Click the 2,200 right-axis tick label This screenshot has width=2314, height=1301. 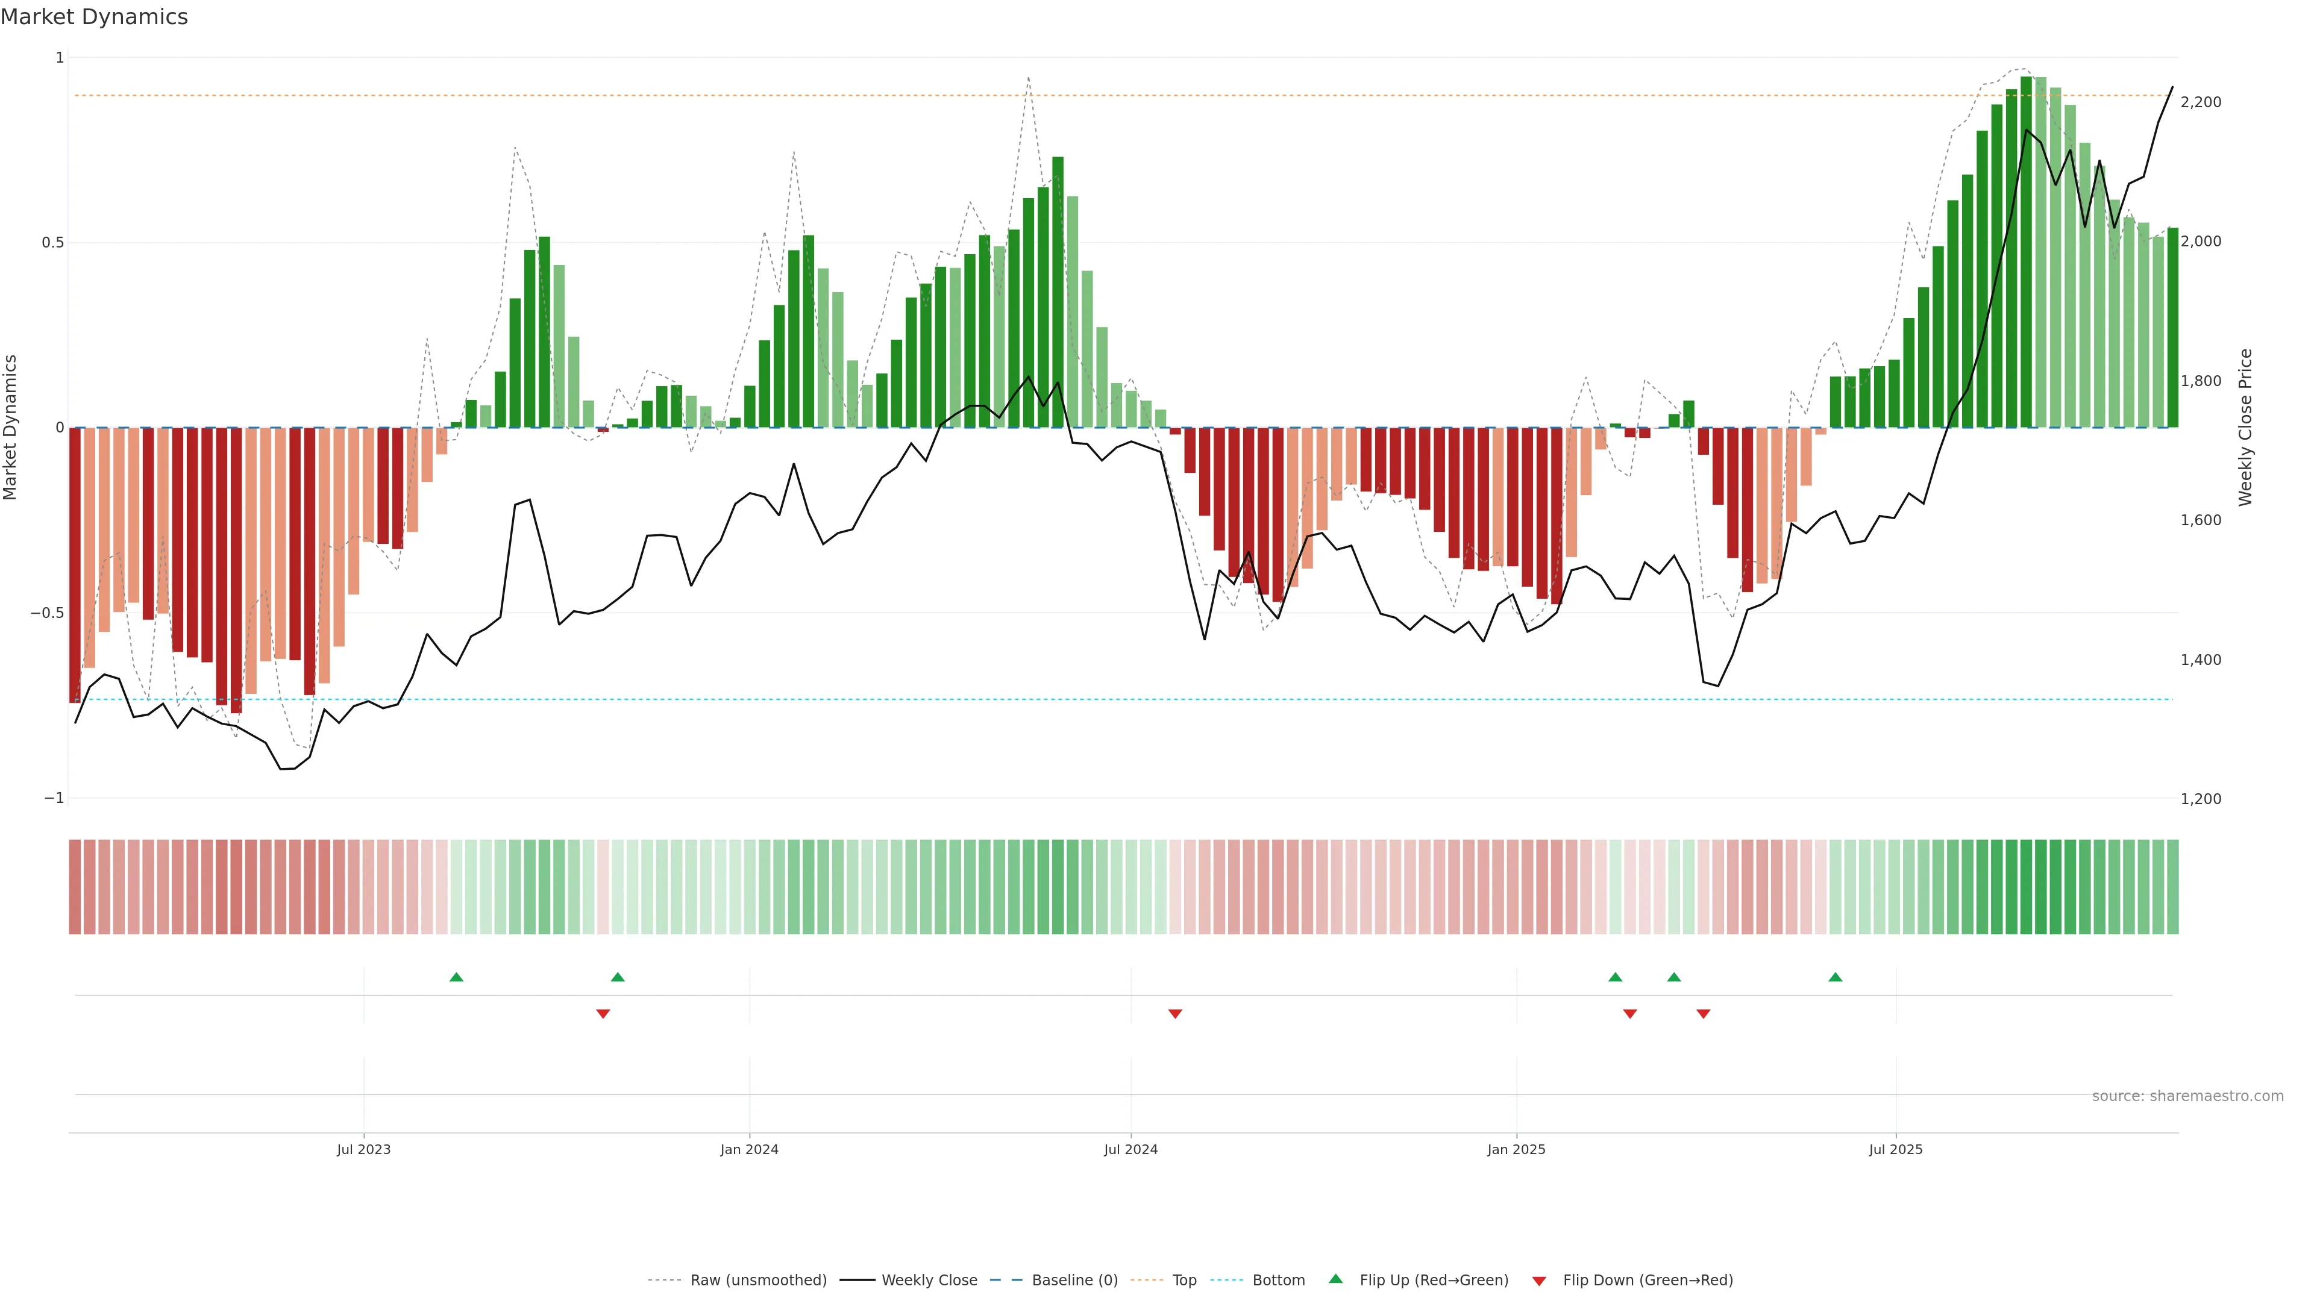[2201, 102]
